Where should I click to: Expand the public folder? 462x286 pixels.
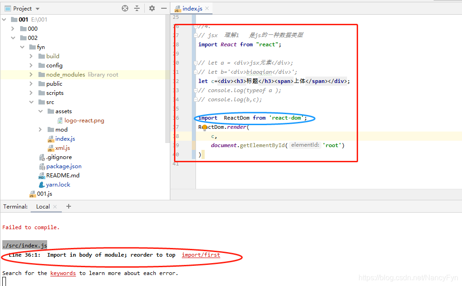[31, 83]
